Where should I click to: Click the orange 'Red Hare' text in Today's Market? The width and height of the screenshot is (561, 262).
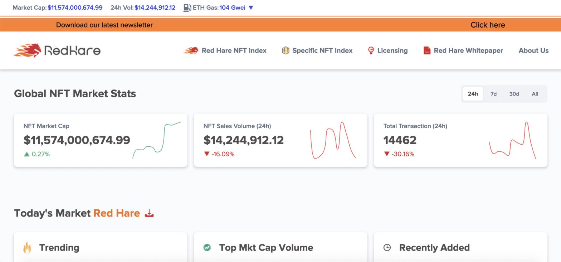117,213
